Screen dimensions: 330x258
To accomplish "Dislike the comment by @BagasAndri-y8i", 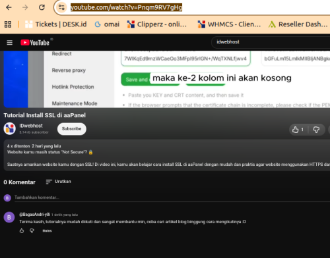I will click(x=32, y=230).
